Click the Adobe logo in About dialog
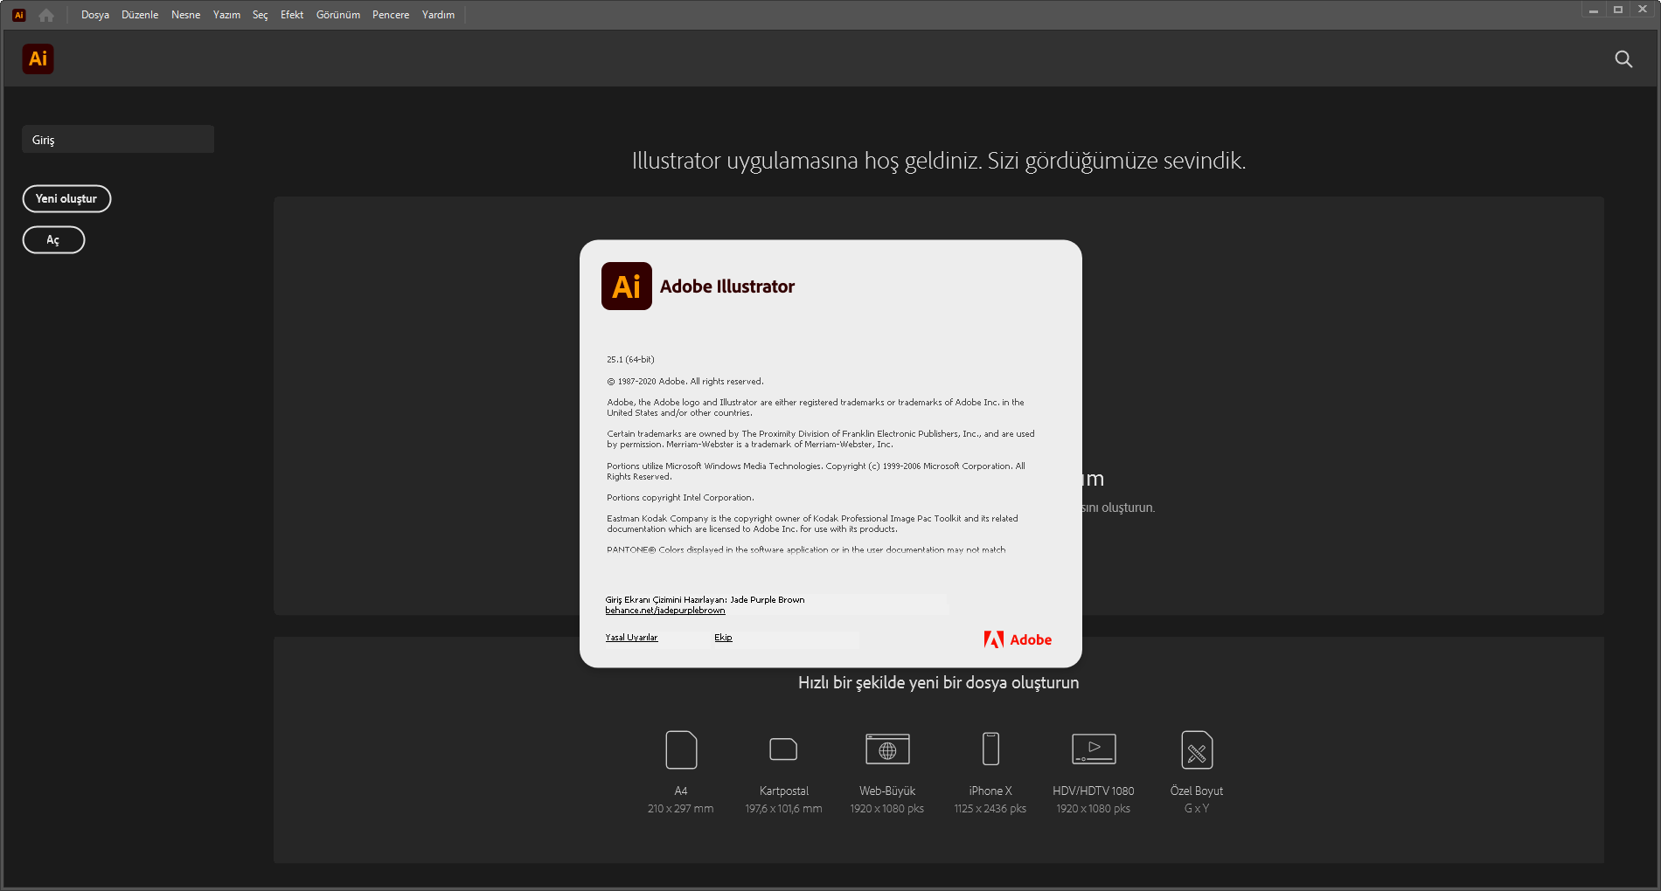 pyautogui.click(x=1018, y=639)
